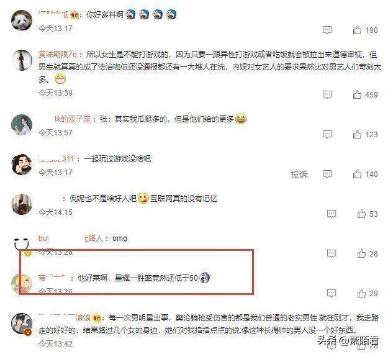388x354 pixels.
Task: Reply to the 张：其实我瓜挺多的 comment
Action: 327,134
